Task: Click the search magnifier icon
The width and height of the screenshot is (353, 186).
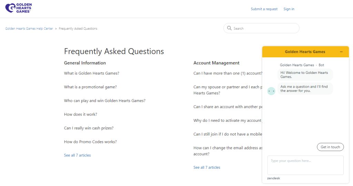Action: point(229,28)
